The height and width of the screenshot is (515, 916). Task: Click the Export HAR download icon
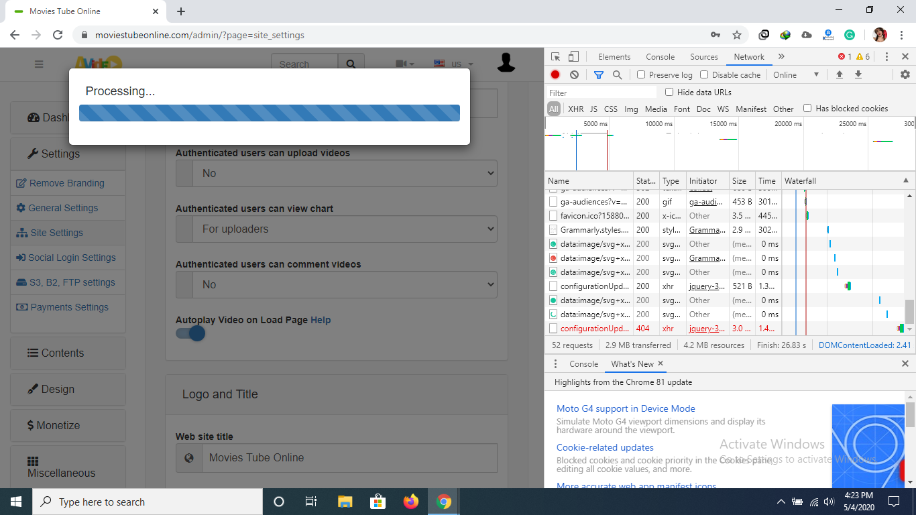click(858, 75)
